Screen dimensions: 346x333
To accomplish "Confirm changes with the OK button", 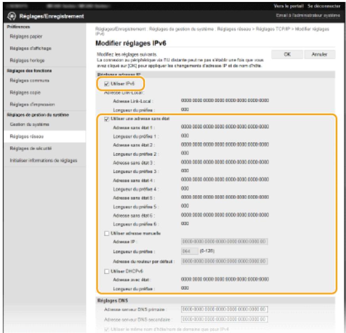I will pos(287,54).
